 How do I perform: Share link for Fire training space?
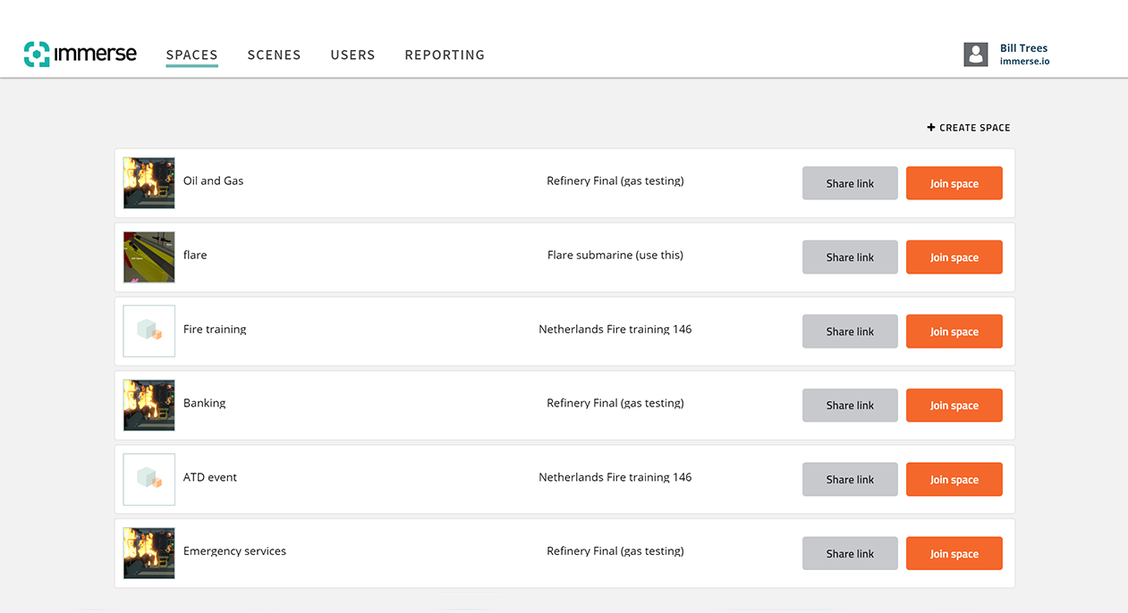tap(850, 332)
